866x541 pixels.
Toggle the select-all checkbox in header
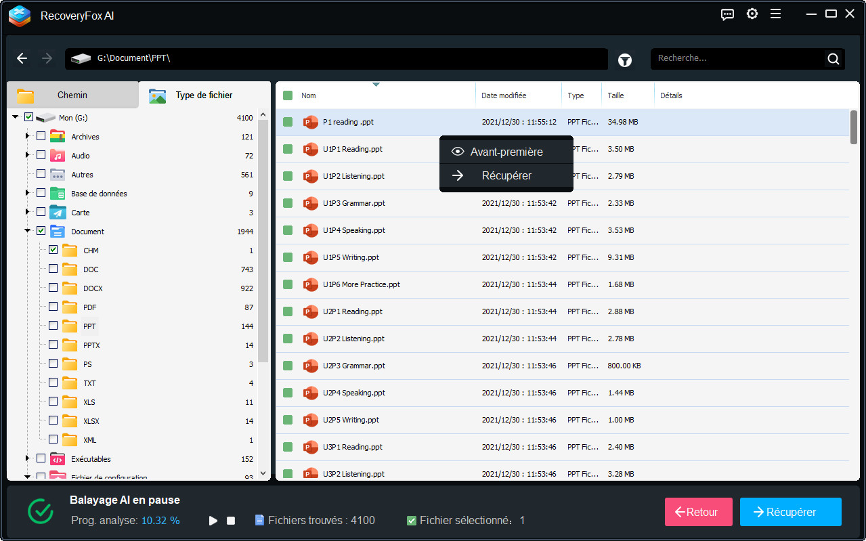pos(288,95)
